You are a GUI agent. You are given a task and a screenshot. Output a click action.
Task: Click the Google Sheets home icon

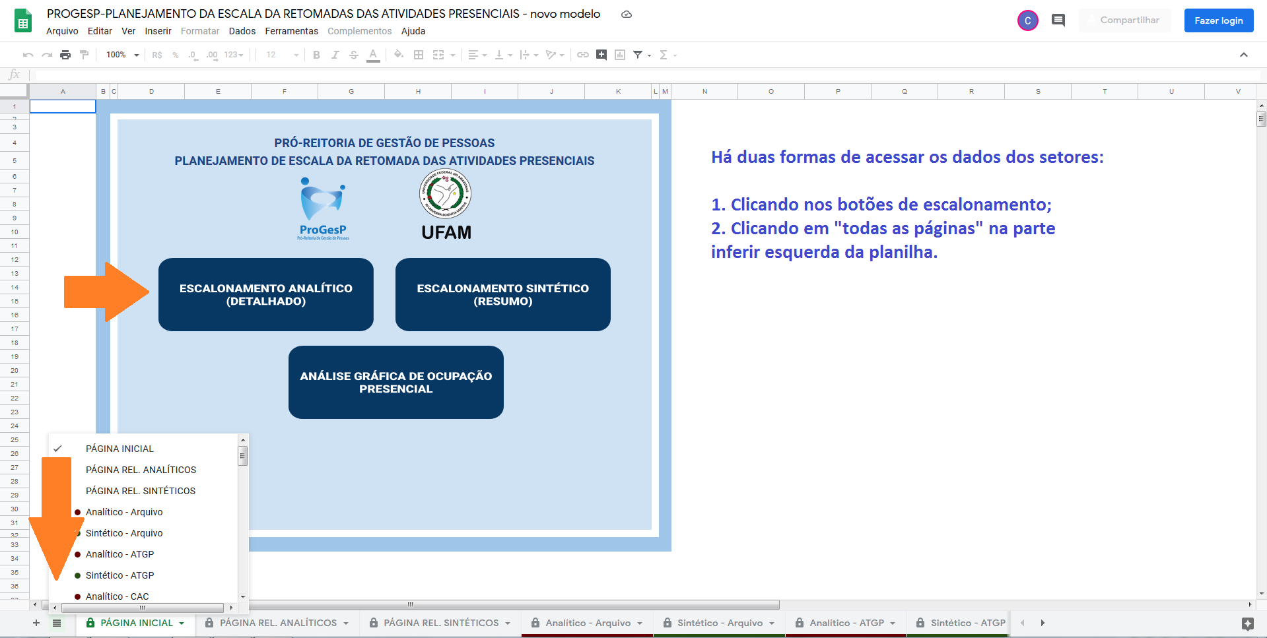point(23,21)
